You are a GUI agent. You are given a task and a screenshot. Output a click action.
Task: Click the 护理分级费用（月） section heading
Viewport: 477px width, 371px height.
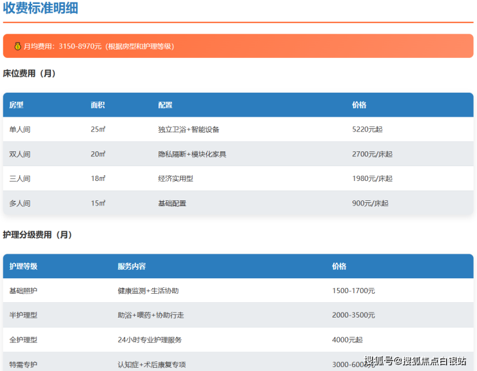click(x=37, y=234)
